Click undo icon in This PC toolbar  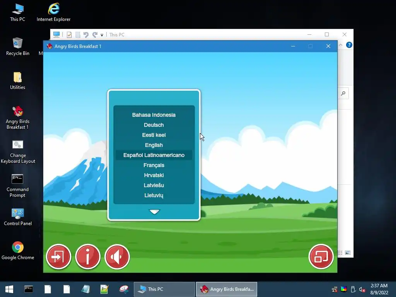pos(86,34)
